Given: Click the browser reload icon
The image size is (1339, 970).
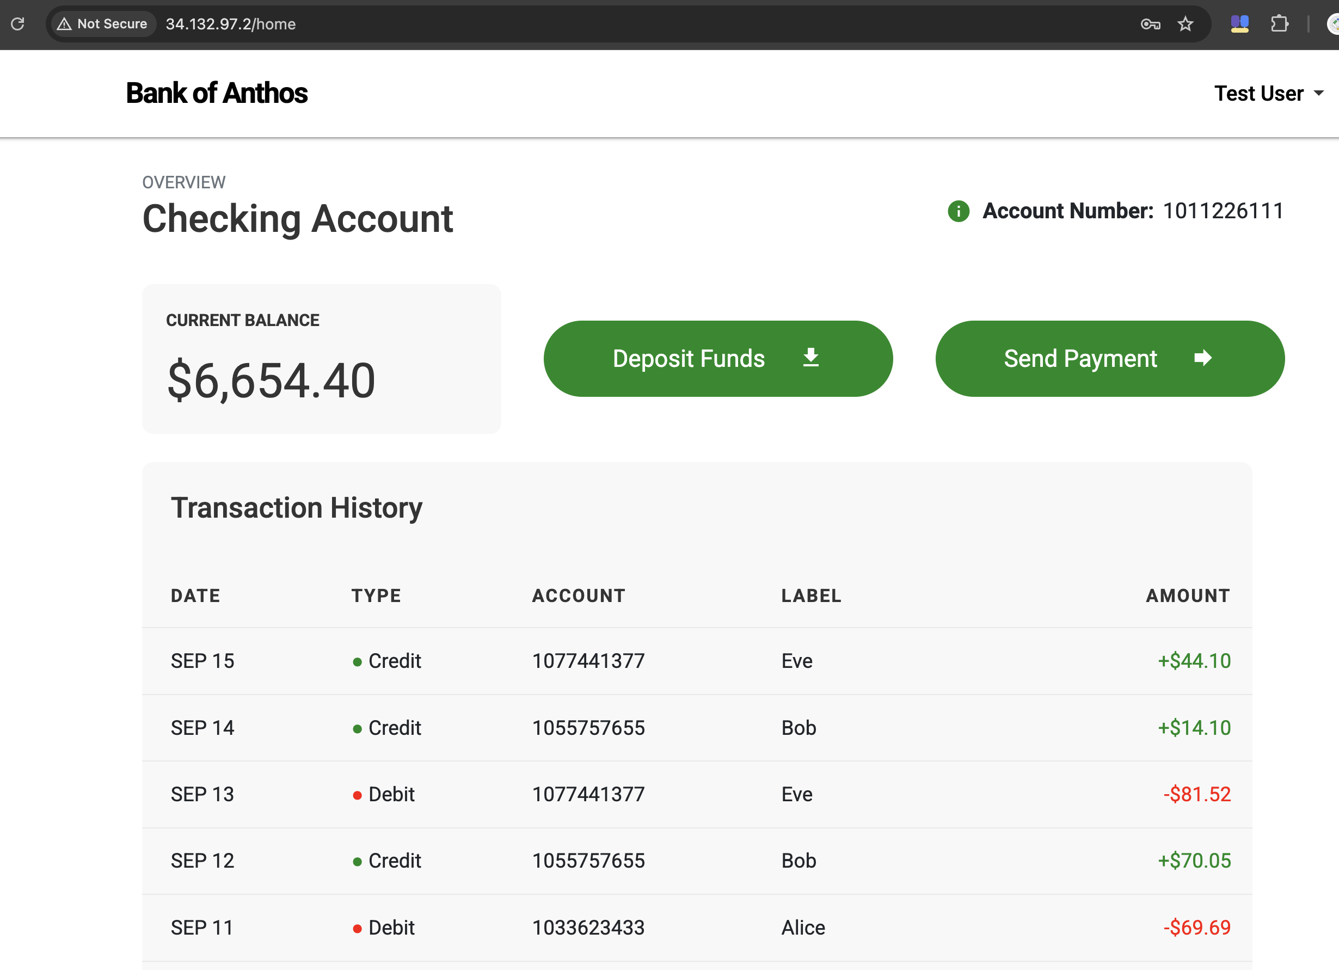Looking at the screenshot, I should [x=18, y=23].
